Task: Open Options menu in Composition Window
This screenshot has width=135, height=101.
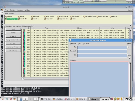Action: [x=86, y=43]
